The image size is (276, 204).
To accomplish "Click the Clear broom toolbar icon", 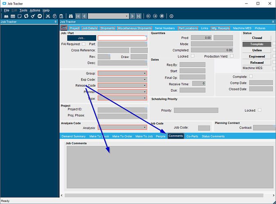I will 33,16.
